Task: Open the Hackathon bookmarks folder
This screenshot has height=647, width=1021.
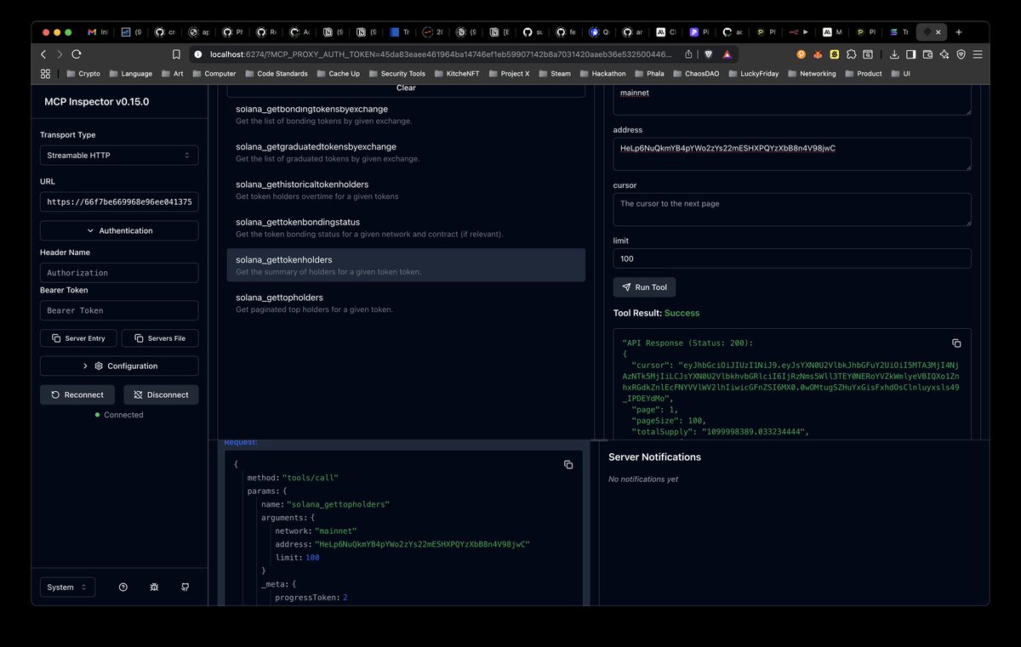Action: (x=601, y=73)
